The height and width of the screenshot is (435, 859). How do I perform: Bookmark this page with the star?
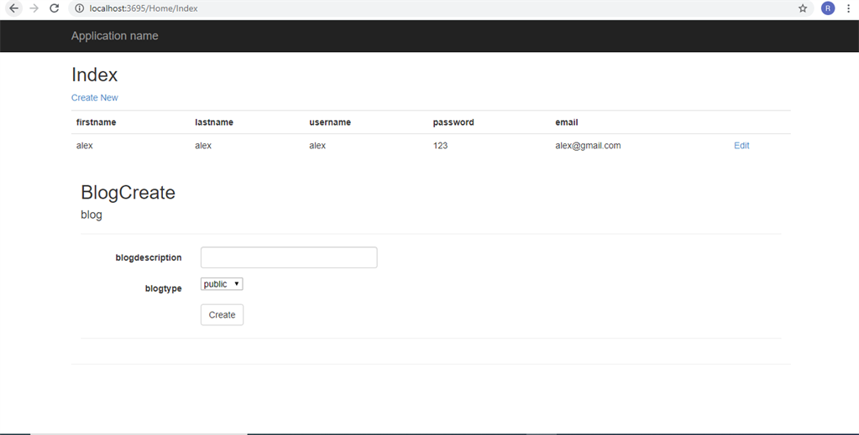[803, 8]
